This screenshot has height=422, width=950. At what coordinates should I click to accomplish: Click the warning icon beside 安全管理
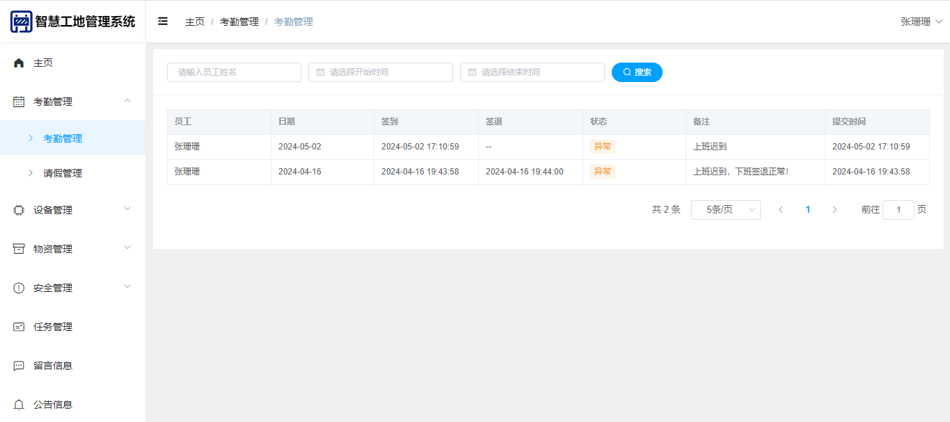[x=19, y=288]
